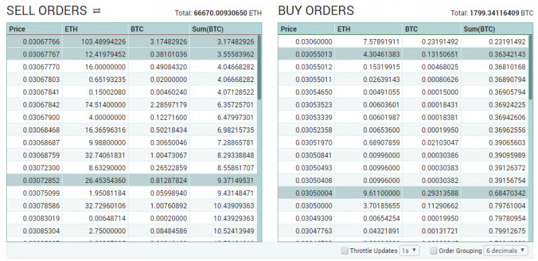Screen dimensions: 538x261
Task: Click sell price 0.03068759
Action: (x=42, y=155)
